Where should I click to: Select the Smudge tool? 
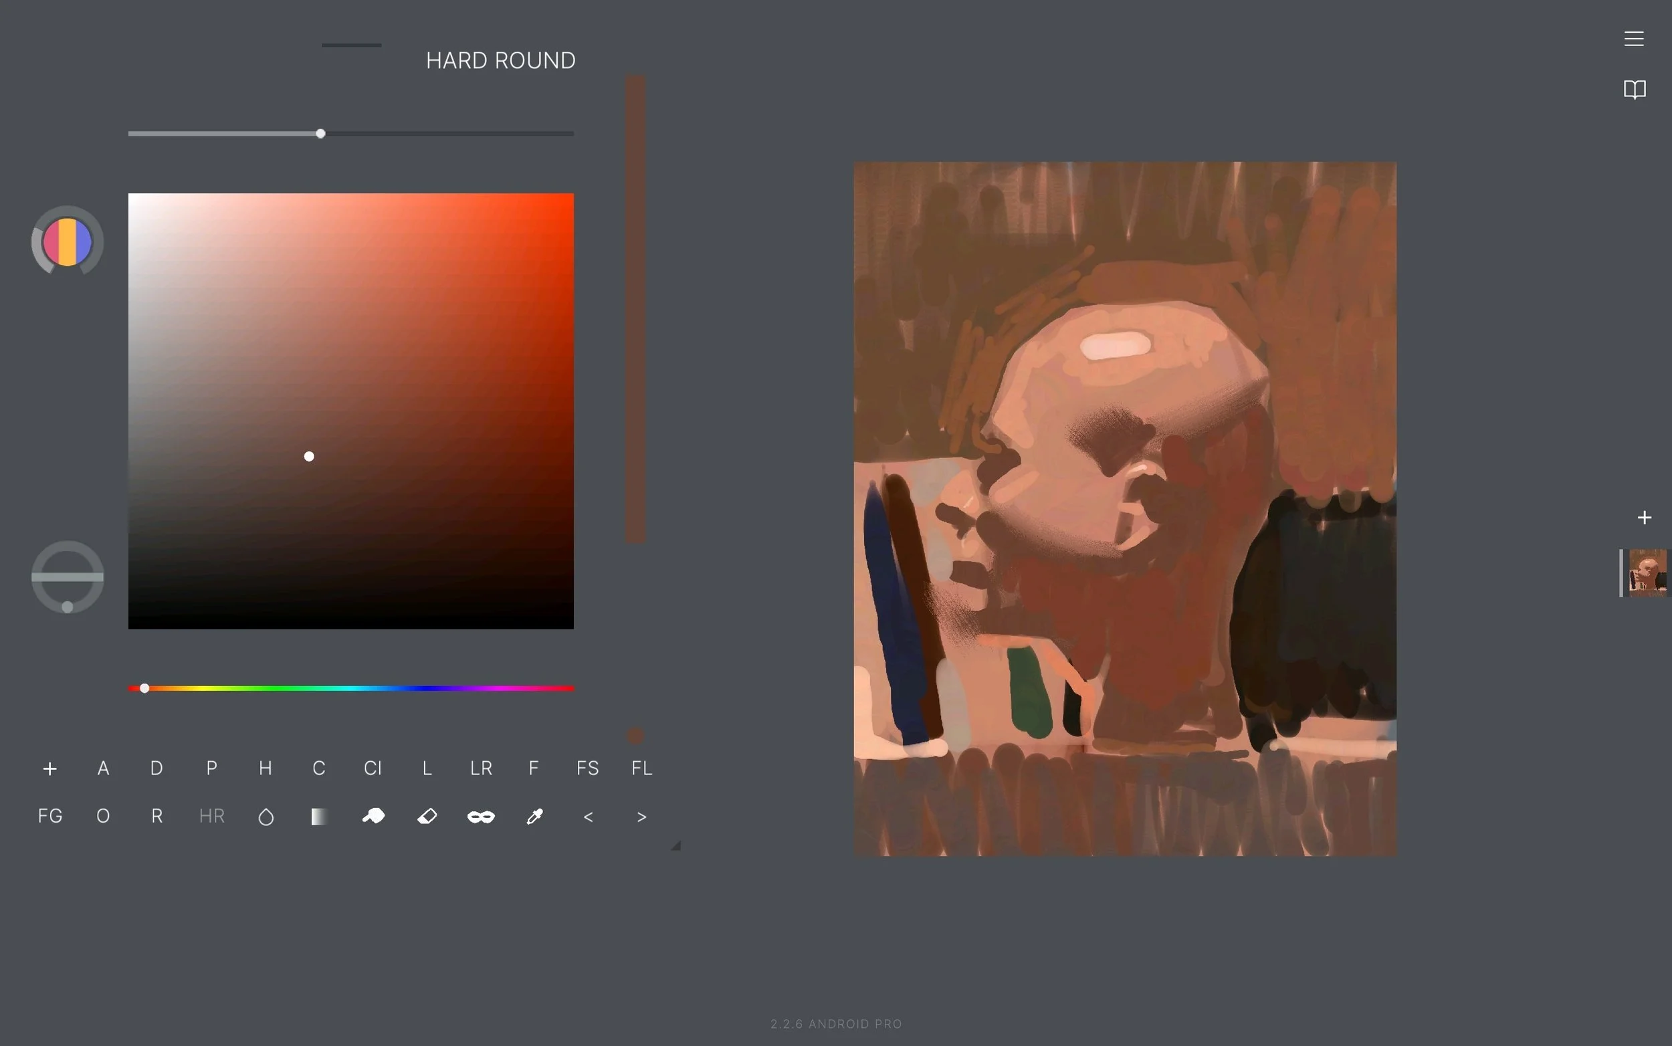tap(373, 817)
